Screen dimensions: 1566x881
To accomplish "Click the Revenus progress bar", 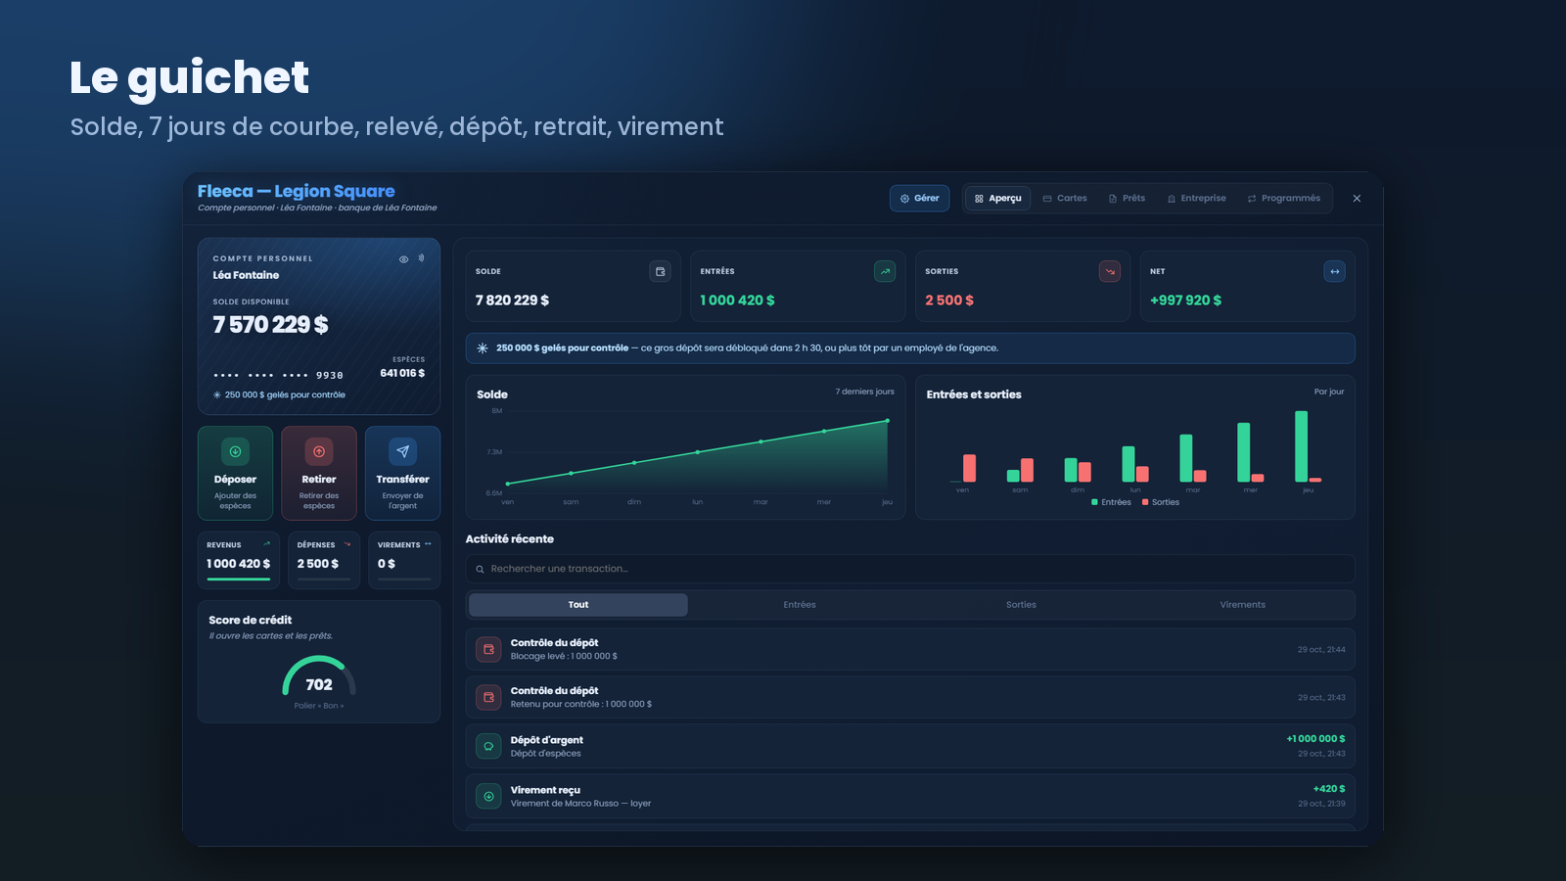I will point(239,580).
